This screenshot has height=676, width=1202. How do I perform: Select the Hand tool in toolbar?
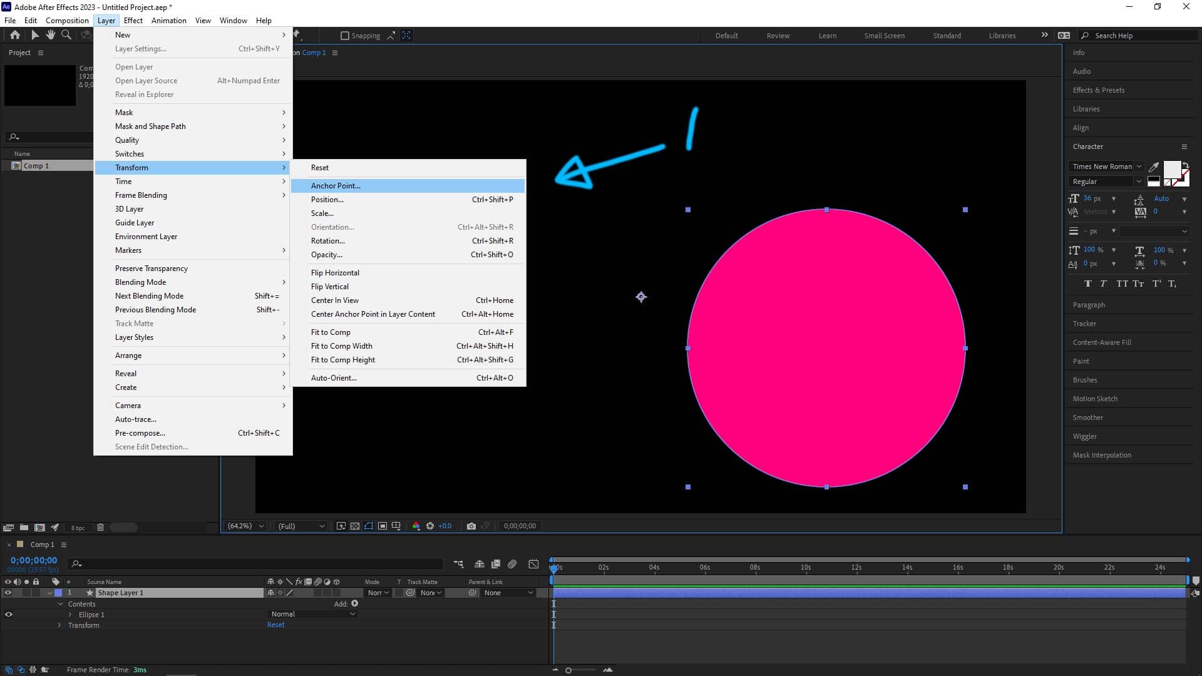pyautogui.click(x=51, y=35)
